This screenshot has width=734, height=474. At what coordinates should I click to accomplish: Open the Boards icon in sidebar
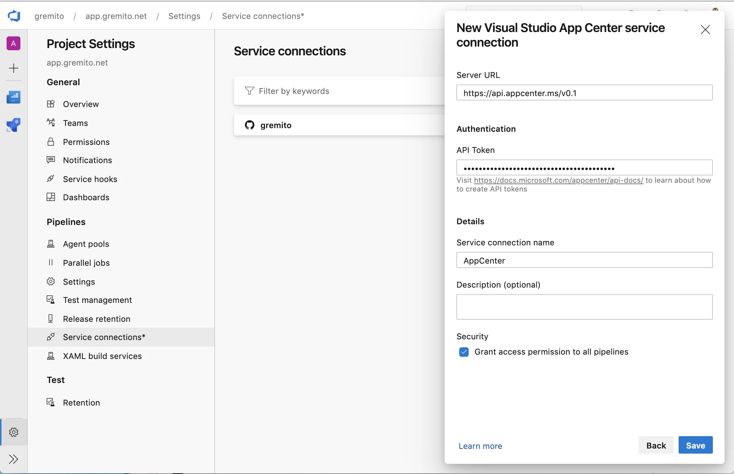click(x=13, y=97)
